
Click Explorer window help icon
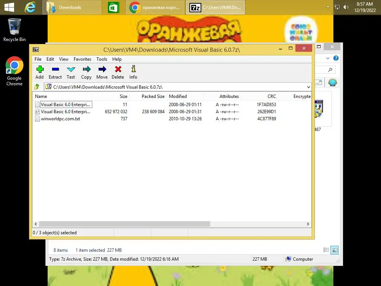coord(336,58)
